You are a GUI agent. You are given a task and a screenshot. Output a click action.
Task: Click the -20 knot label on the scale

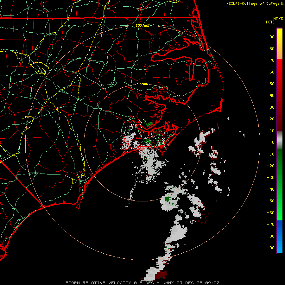[x=271, y=166]
